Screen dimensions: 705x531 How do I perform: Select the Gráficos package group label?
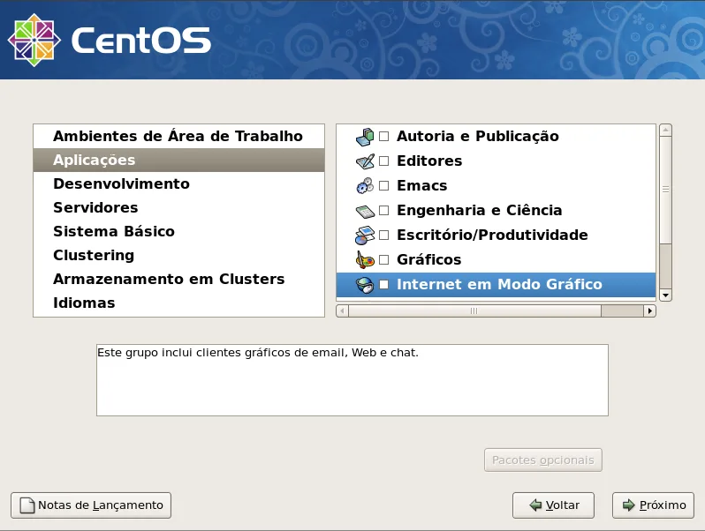pyautogui.click(x=429, y=260)
